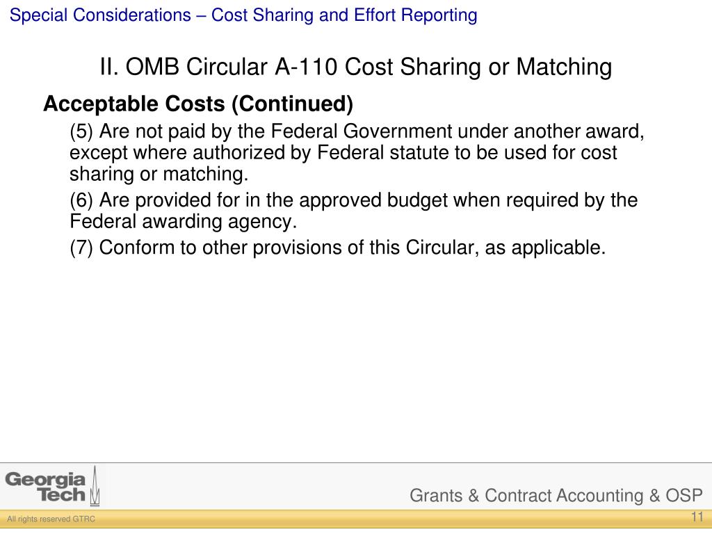Click the word Georgia in the logo
The width and height of the screenshot is (712, 534).
[x=45, y=480]
